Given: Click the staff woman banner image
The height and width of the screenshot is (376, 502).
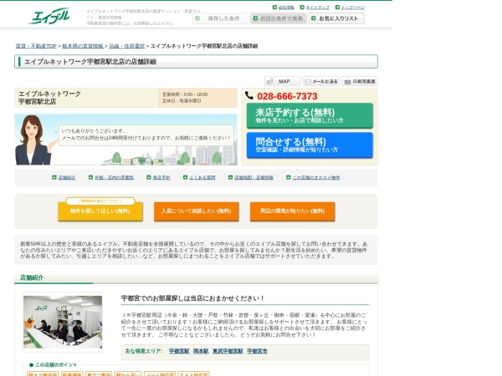Looking at the screenshot, I should [x=125, y=140].
